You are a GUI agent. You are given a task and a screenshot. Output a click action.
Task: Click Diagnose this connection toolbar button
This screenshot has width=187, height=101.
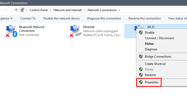point(104,18)
